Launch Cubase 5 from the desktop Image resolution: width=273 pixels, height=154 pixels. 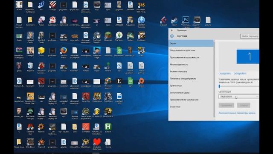(163, 21)
